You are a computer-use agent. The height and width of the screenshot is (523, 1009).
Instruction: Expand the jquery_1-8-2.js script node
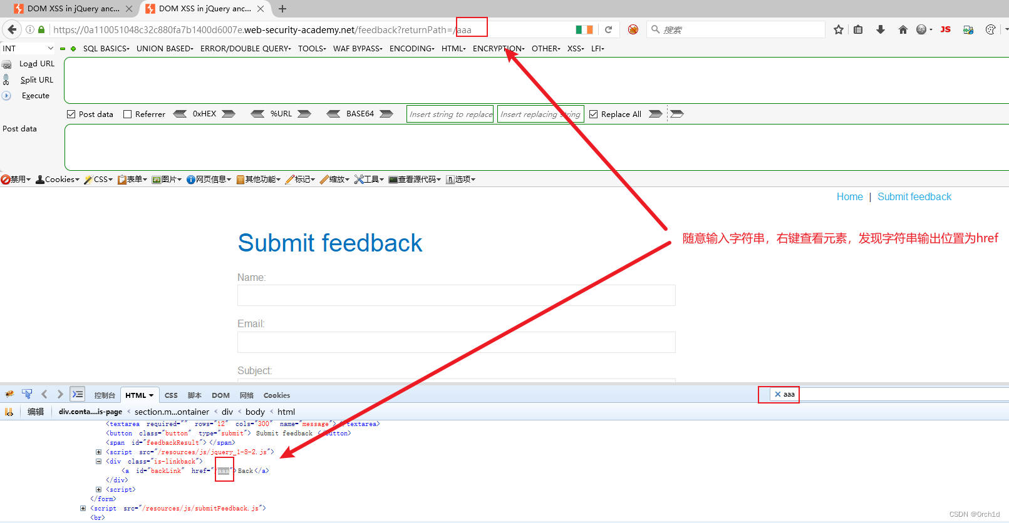click(98, 452)
